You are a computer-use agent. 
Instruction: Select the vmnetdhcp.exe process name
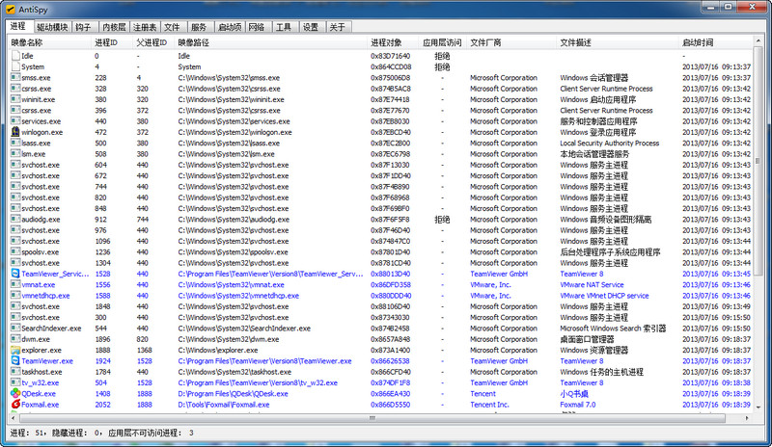(x=45, y=296)
